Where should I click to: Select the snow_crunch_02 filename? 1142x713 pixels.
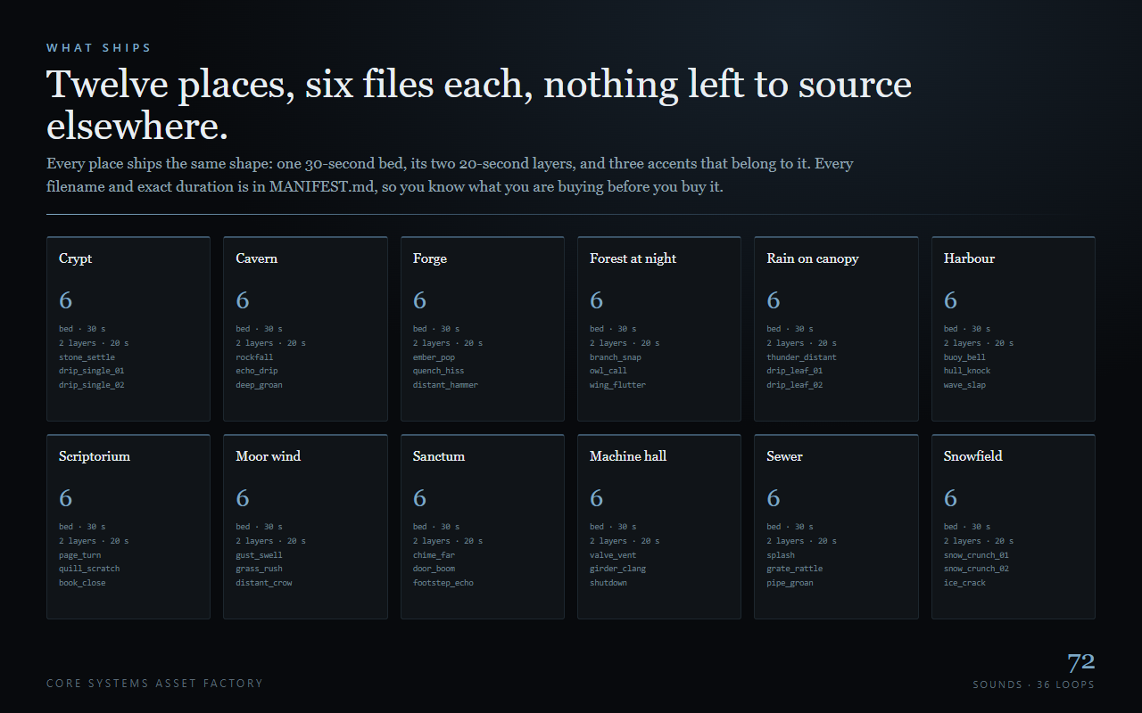point(976,569)
